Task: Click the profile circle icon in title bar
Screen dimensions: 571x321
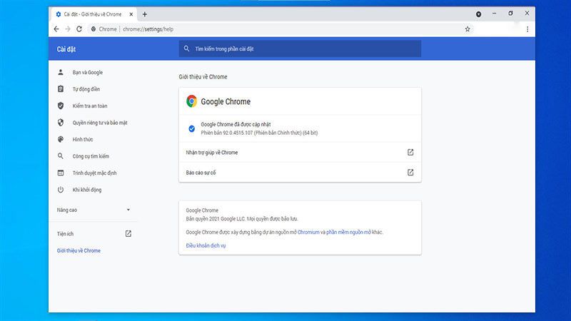Action: [478, 14]
